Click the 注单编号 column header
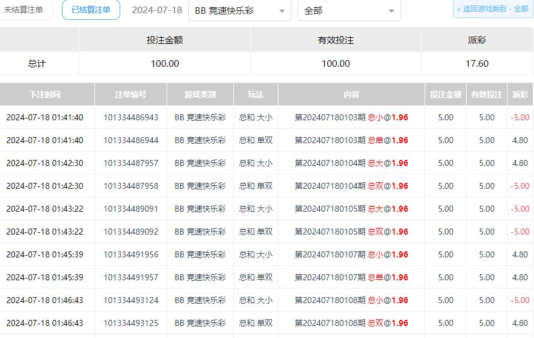 click(x=130, y=94)
